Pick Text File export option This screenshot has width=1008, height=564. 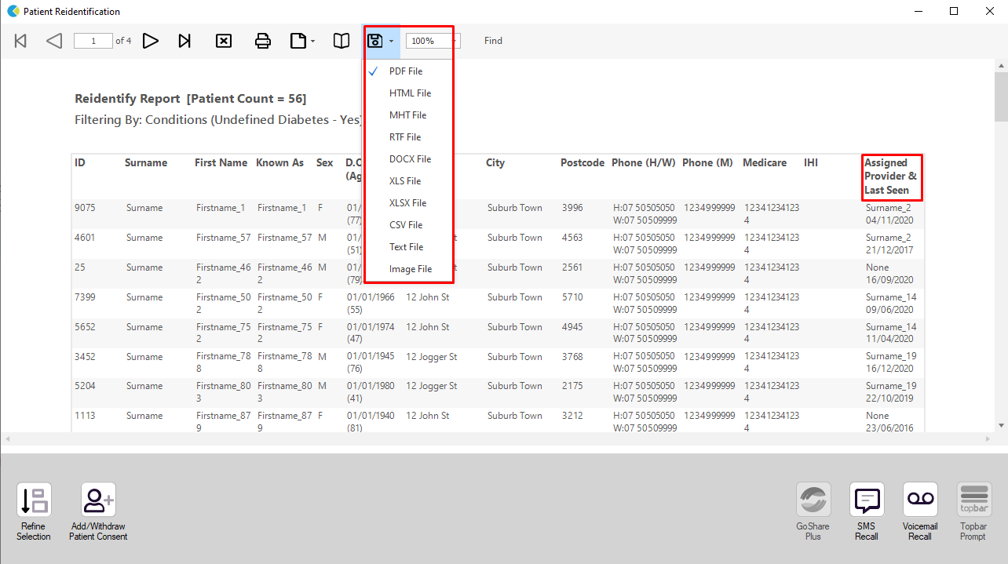pos(407,247)
